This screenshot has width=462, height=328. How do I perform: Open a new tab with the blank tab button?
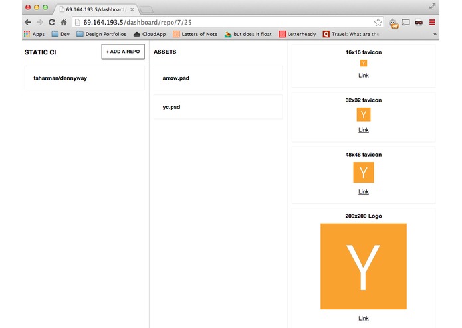(x=146, y=10)
